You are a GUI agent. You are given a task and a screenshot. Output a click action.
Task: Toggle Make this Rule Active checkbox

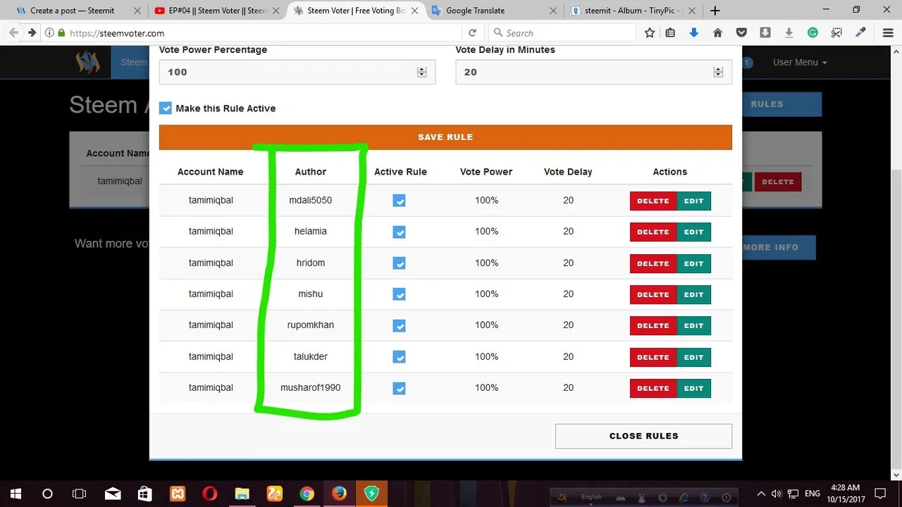click(166, 108)
